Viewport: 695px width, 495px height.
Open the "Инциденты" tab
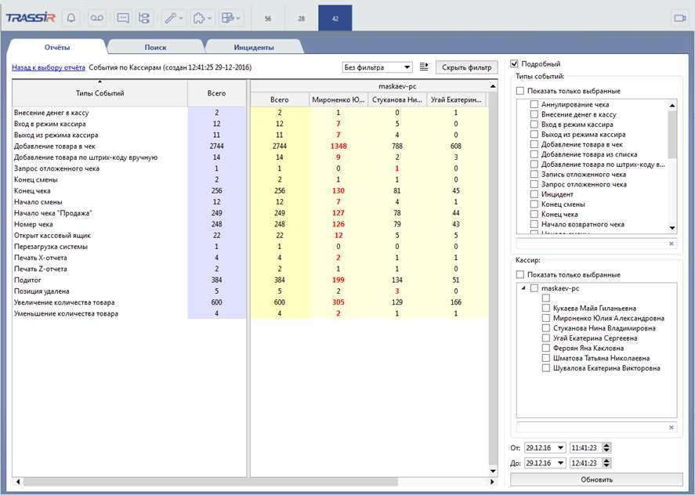(x=254, y=48)
